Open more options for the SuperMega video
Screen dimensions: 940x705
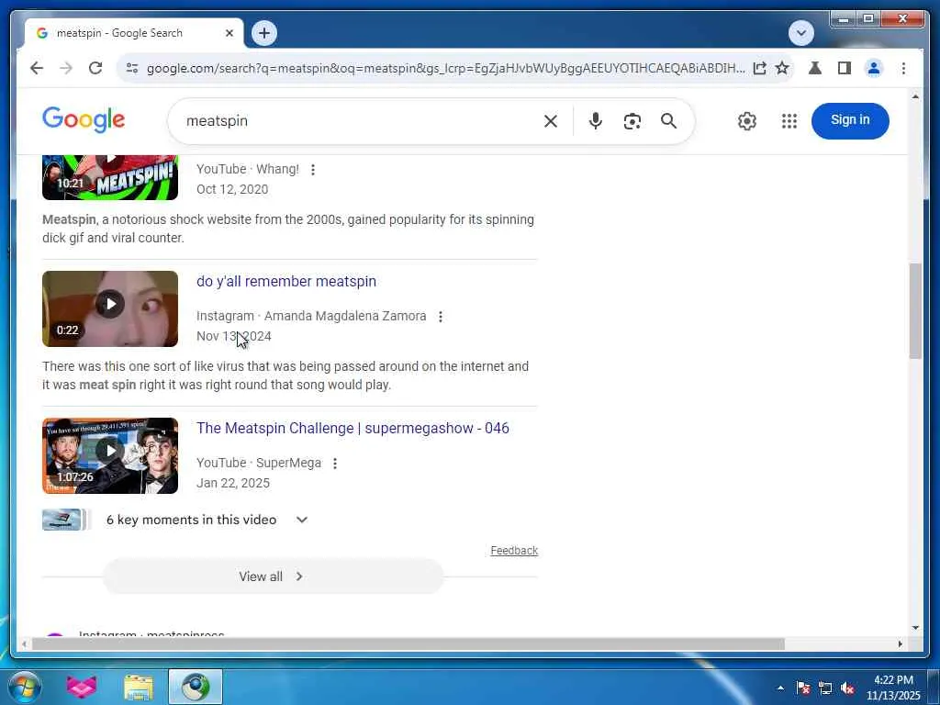tap(334, 464)
